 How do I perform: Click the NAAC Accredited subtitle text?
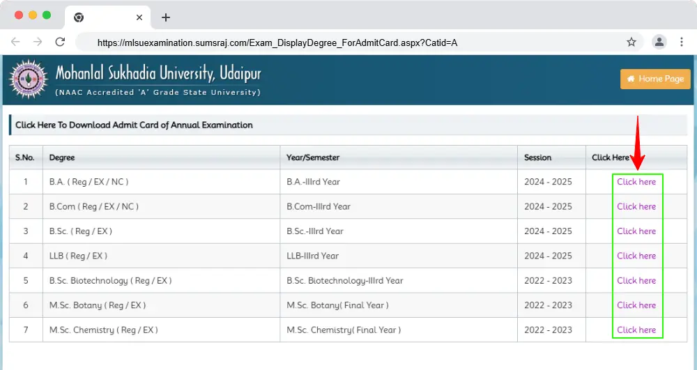tap(158, 93)
